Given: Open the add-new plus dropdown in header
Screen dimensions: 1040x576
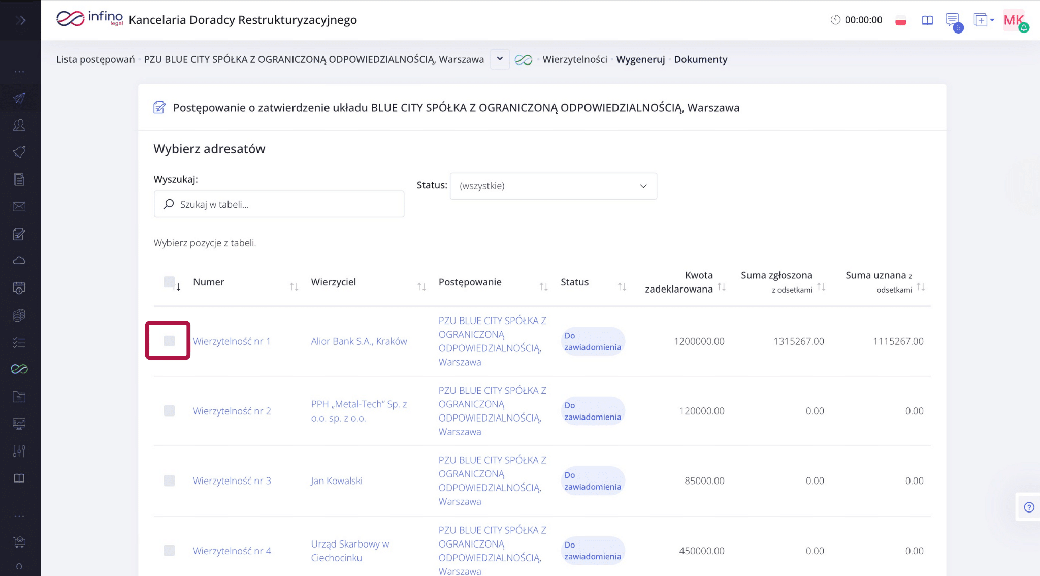Looking at the screenshot, I should point(984,20).
